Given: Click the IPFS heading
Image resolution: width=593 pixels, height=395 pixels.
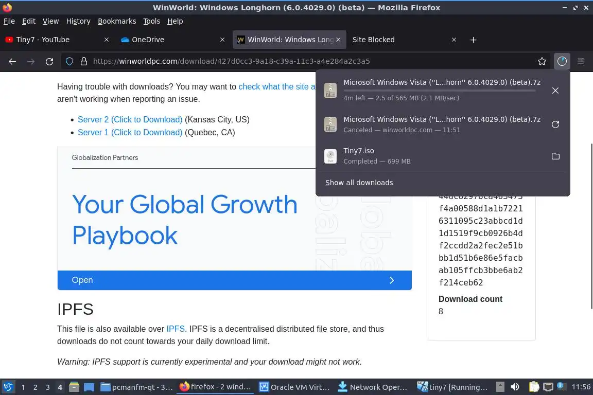Looking at the screenshot, I should tap(75, 309).
